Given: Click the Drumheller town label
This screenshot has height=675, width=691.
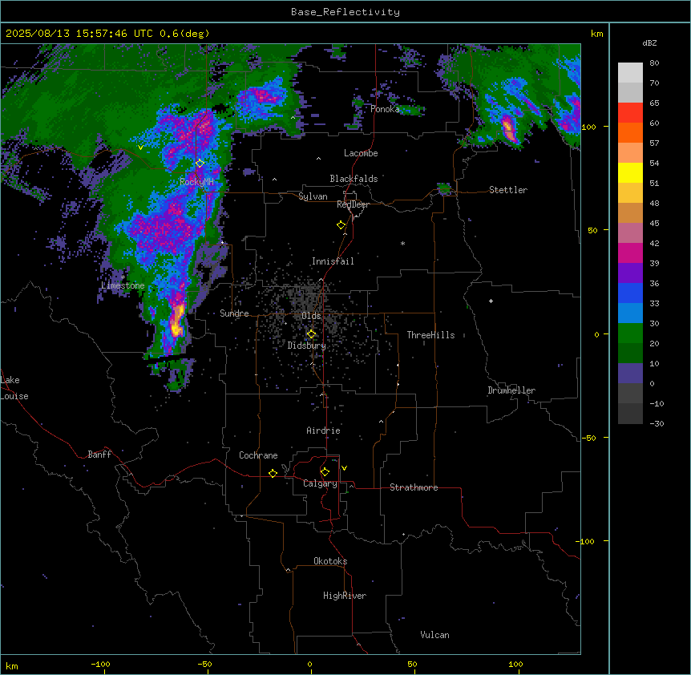Looking at the screenshot, I should point(511,390).
